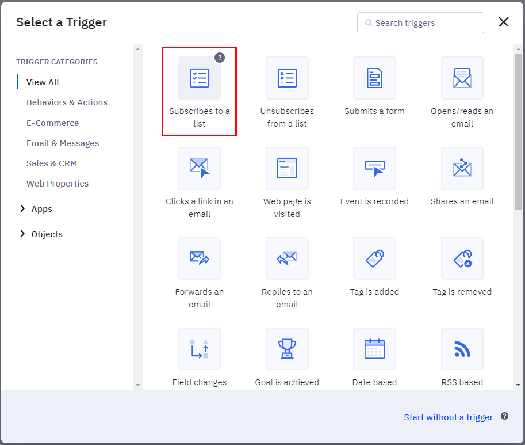Choose 'Clicks a link in an email' trigger
The width and height of the screenshot is (525, 445).
pyautogui.click(x=199, y=169)
